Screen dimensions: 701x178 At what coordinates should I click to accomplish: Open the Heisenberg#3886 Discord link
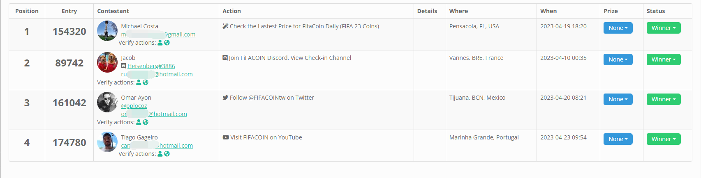[x=151, y=66]
